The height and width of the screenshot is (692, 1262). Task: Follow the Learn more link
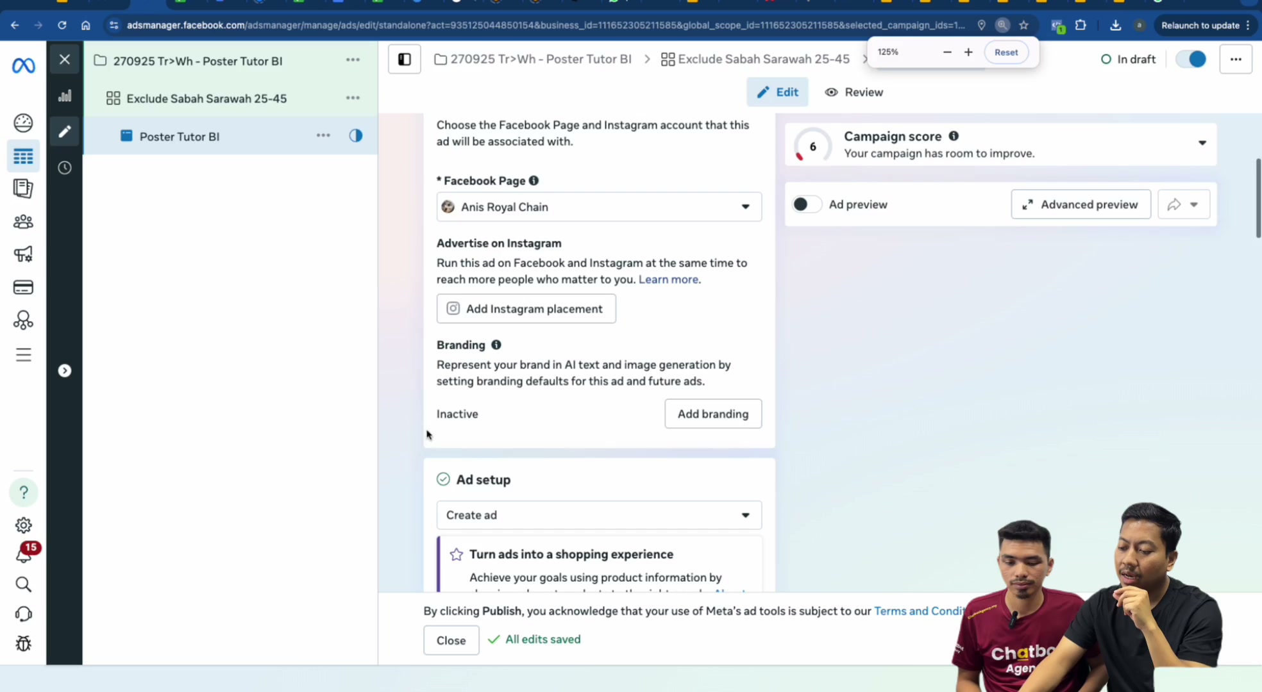[x=668, y=279]
